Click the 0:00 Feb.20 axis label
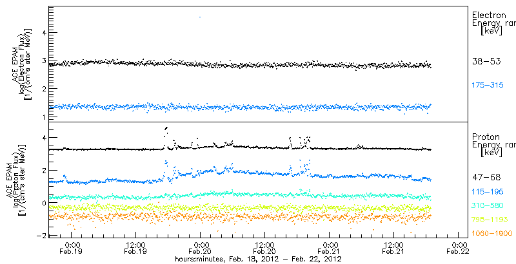 click(200, 248)
